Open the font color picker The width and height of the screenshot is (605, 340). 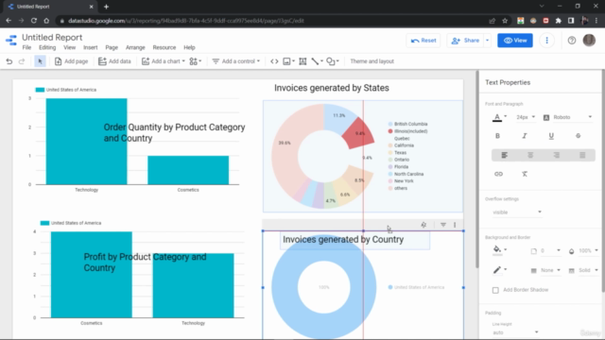(x=500, y=117)
